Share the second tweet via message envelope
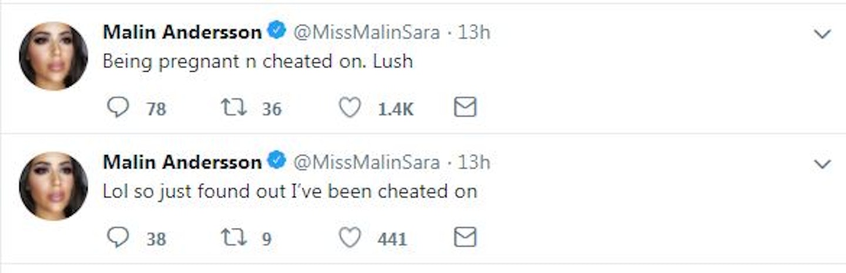 465,237
